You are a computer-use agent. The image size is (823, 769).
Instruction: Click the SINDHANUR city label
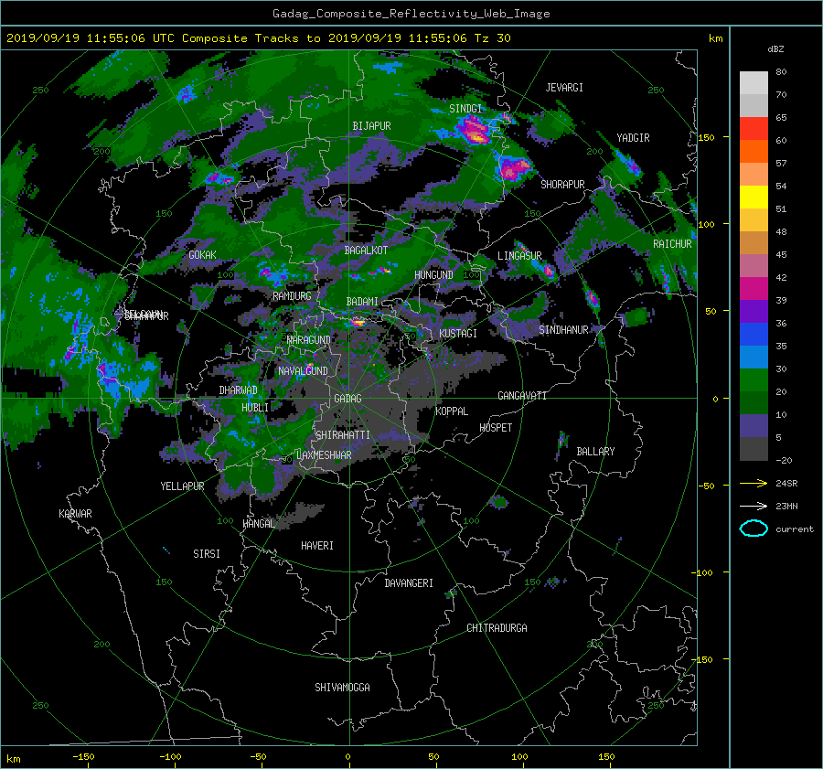pos(563,330)
